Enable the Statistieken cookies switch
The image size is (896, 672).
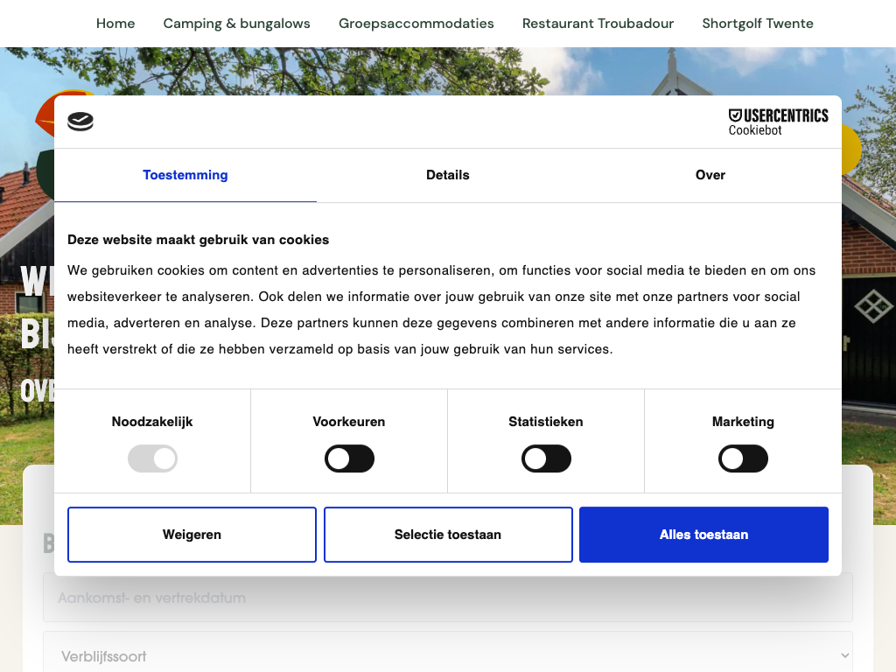point(546,458)
